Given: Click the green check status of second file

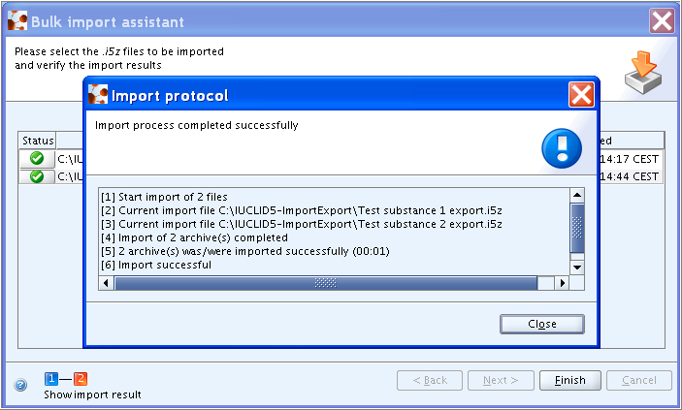Looking at the screenshot, I should pyautogui.click(x=37, y=176).
